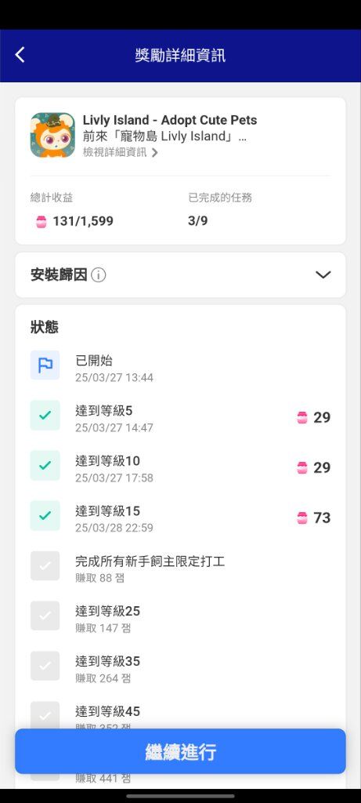Click green checkmark for 達到等級10

45,466
